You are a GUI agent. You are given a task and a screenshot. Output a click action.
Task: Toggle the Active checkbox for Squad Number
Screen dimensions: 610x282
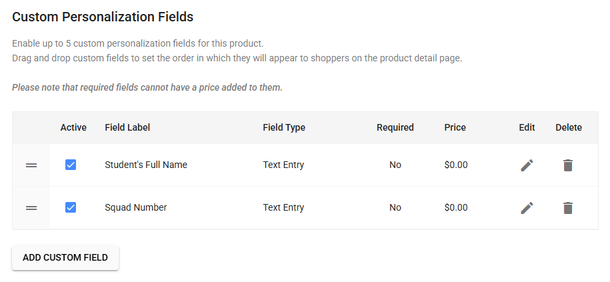point(71,207)
